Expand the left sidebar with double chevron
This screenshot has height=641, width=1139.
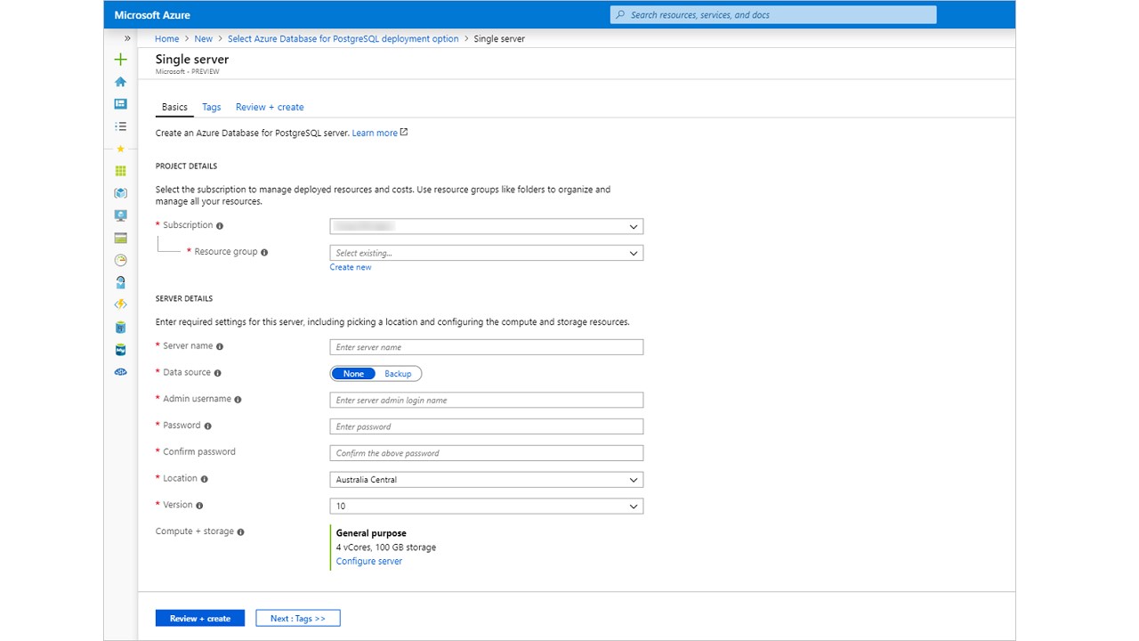pyautogui.click(x=127, y=38)
